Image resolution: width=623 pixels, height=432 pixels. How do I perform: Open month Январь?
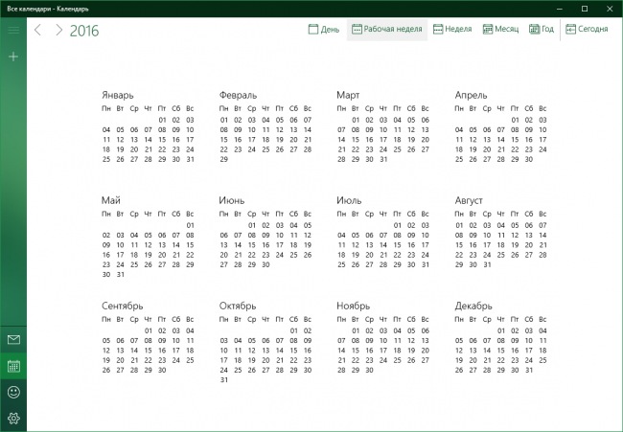click(x=118, y=95)
